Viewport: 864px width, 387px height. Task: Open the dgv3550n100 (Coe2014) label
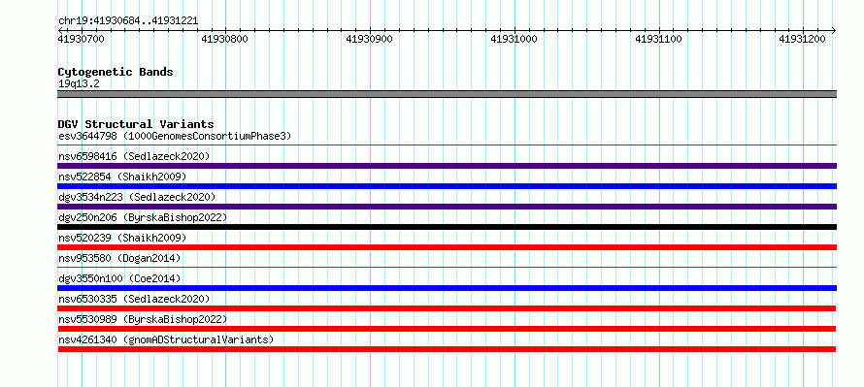tap(119, 278)
